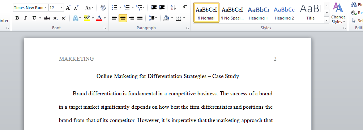The height and width of the screenshot is (130, 363).
Task: Open Font dialog box launcher
Action: tap(105, 28)
